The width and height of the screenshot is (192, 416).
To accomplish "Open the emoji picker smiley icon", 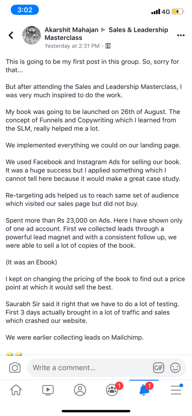I will [x=175, y=368].
